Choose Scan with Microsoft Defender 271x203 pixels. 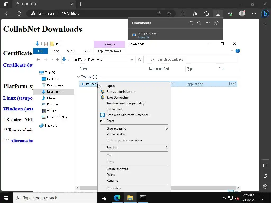[134, 115]
